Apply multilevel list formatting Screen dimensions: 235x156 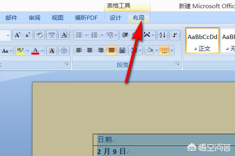coord(110,35)
